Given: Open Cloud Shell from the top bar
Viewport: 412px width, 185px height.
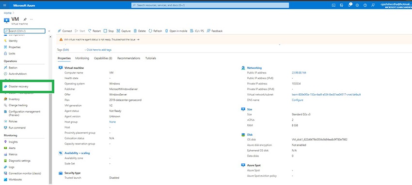Looking at the screenshot, I should tap(333, 5).
